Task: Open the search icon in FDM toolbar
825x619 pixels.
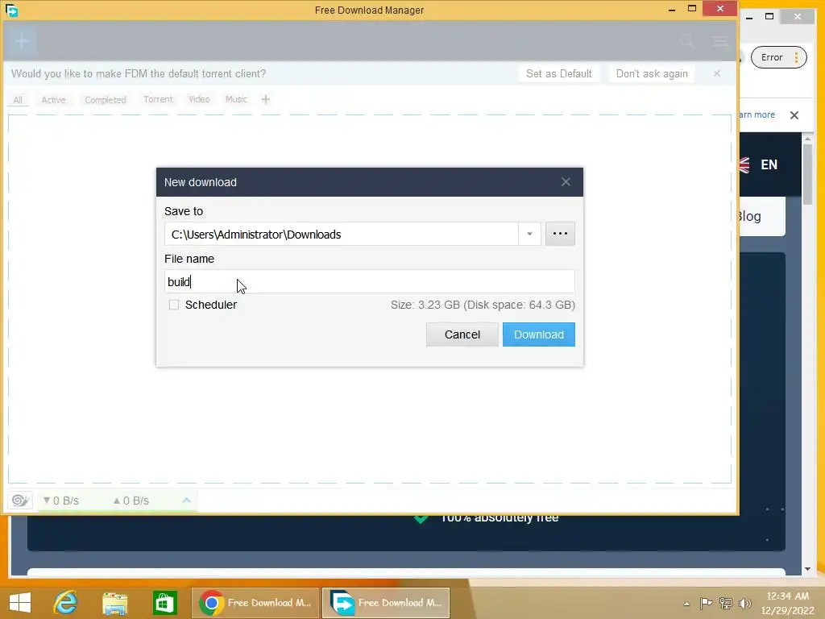Action: tap(686, 40)
